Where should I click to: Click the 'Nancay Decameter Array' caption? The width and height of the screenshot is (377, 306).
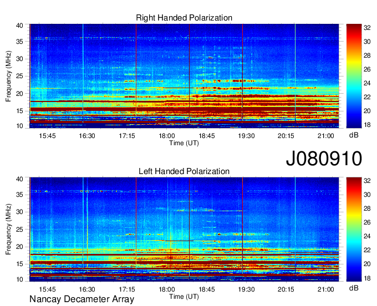coord(81,299)
